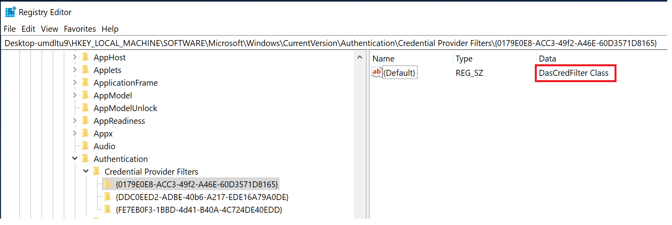Screen dimensions: 672x225
Task: Select the {FE7EB0F3-1BBD-4d41-B40A-4C724DE40EDD} key
Action: 199,210
